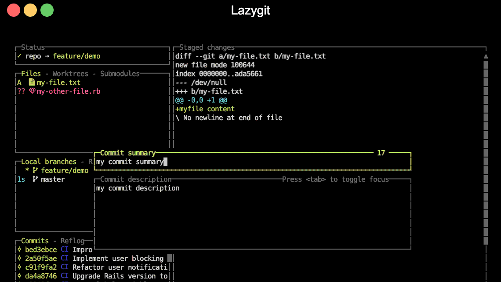Select commit da4a8746 Upgrade Rails version
The image size is (501, 282).
tap(92, 276)
